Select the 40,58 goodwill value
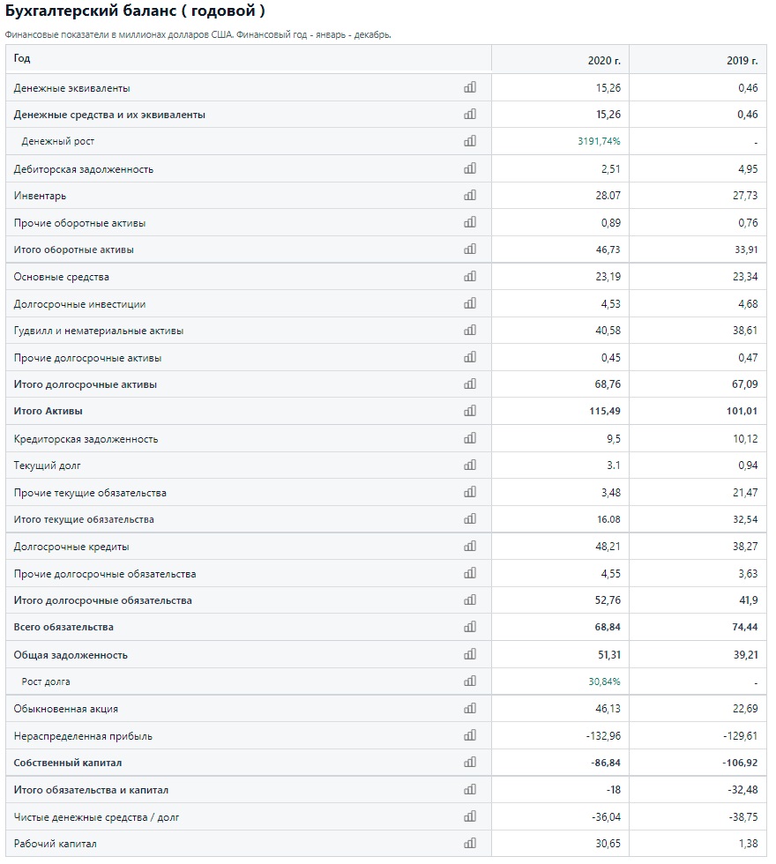 608,331
